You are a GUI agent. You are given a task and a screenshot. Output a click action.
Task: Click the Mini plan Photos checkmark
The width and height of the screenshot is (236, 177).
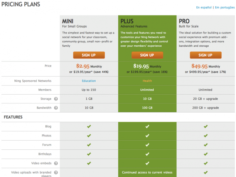coord(89,136)
